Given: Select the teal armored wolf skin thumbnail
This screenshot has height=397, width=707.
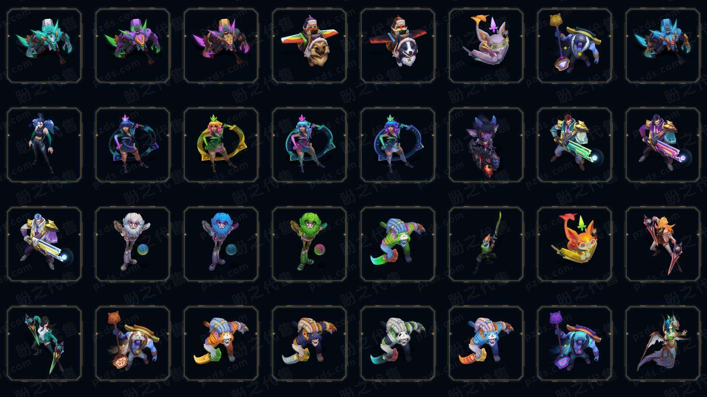Looking at the screenshot, I should click(44, 46).
